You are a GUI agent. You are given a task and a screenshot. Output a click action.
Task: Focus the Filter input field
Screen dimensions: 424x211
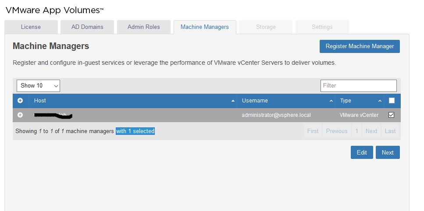(x=359, y=86)
